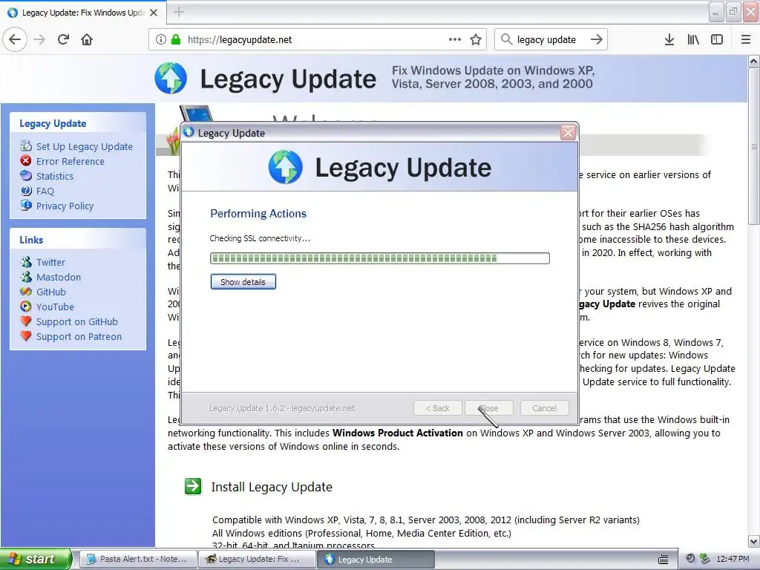
Task: Show site information icon in address bar
Action: (x=161, y=39)
